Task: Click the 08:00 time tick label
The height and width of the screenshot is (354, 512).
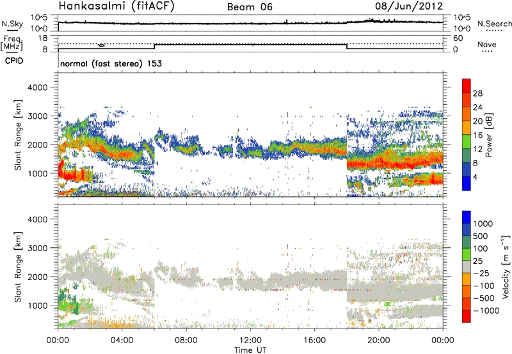Action: (186, 341)
